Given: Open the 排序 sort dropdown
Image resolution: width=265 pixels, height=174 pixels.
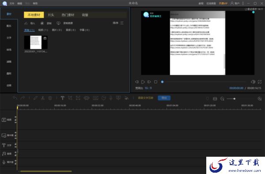Looking at the screenshot, I should pyautogui.click(x=118, y=23).
